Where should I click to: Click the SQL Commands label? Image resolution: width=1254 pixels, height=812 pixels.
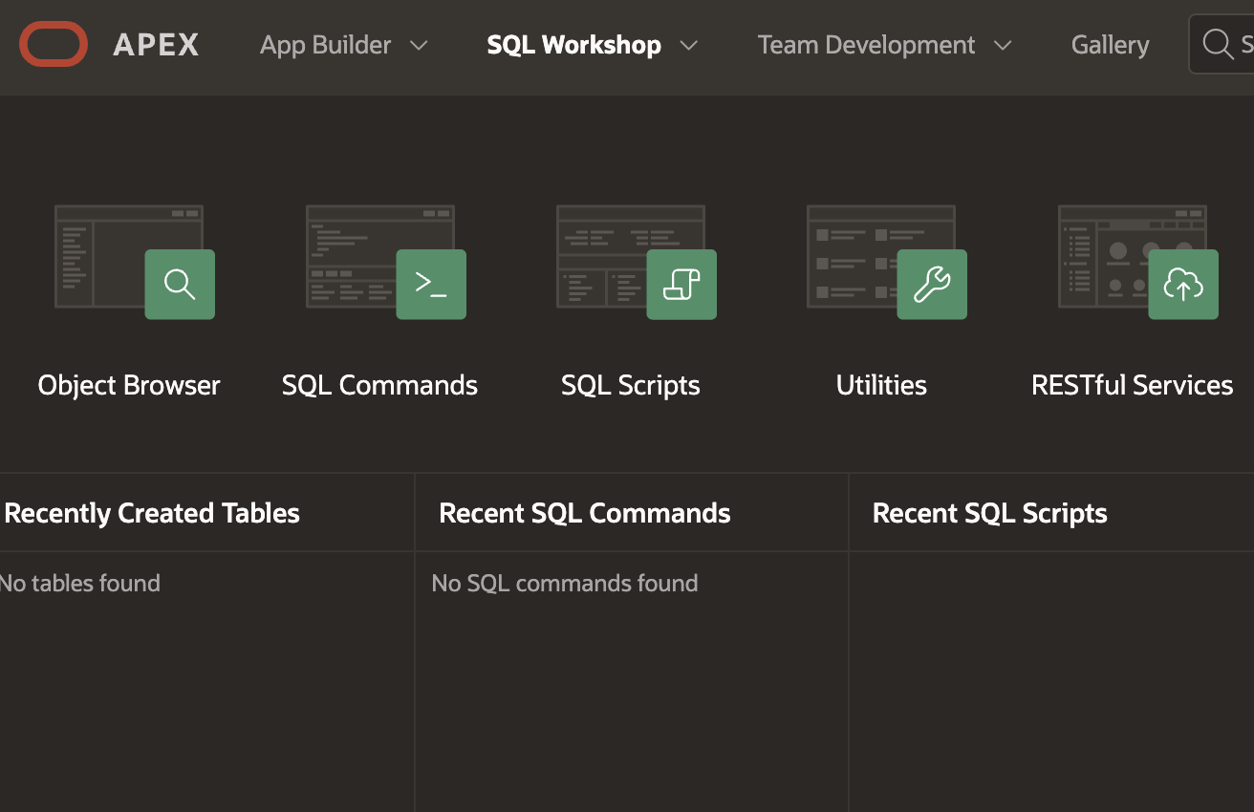379,385
